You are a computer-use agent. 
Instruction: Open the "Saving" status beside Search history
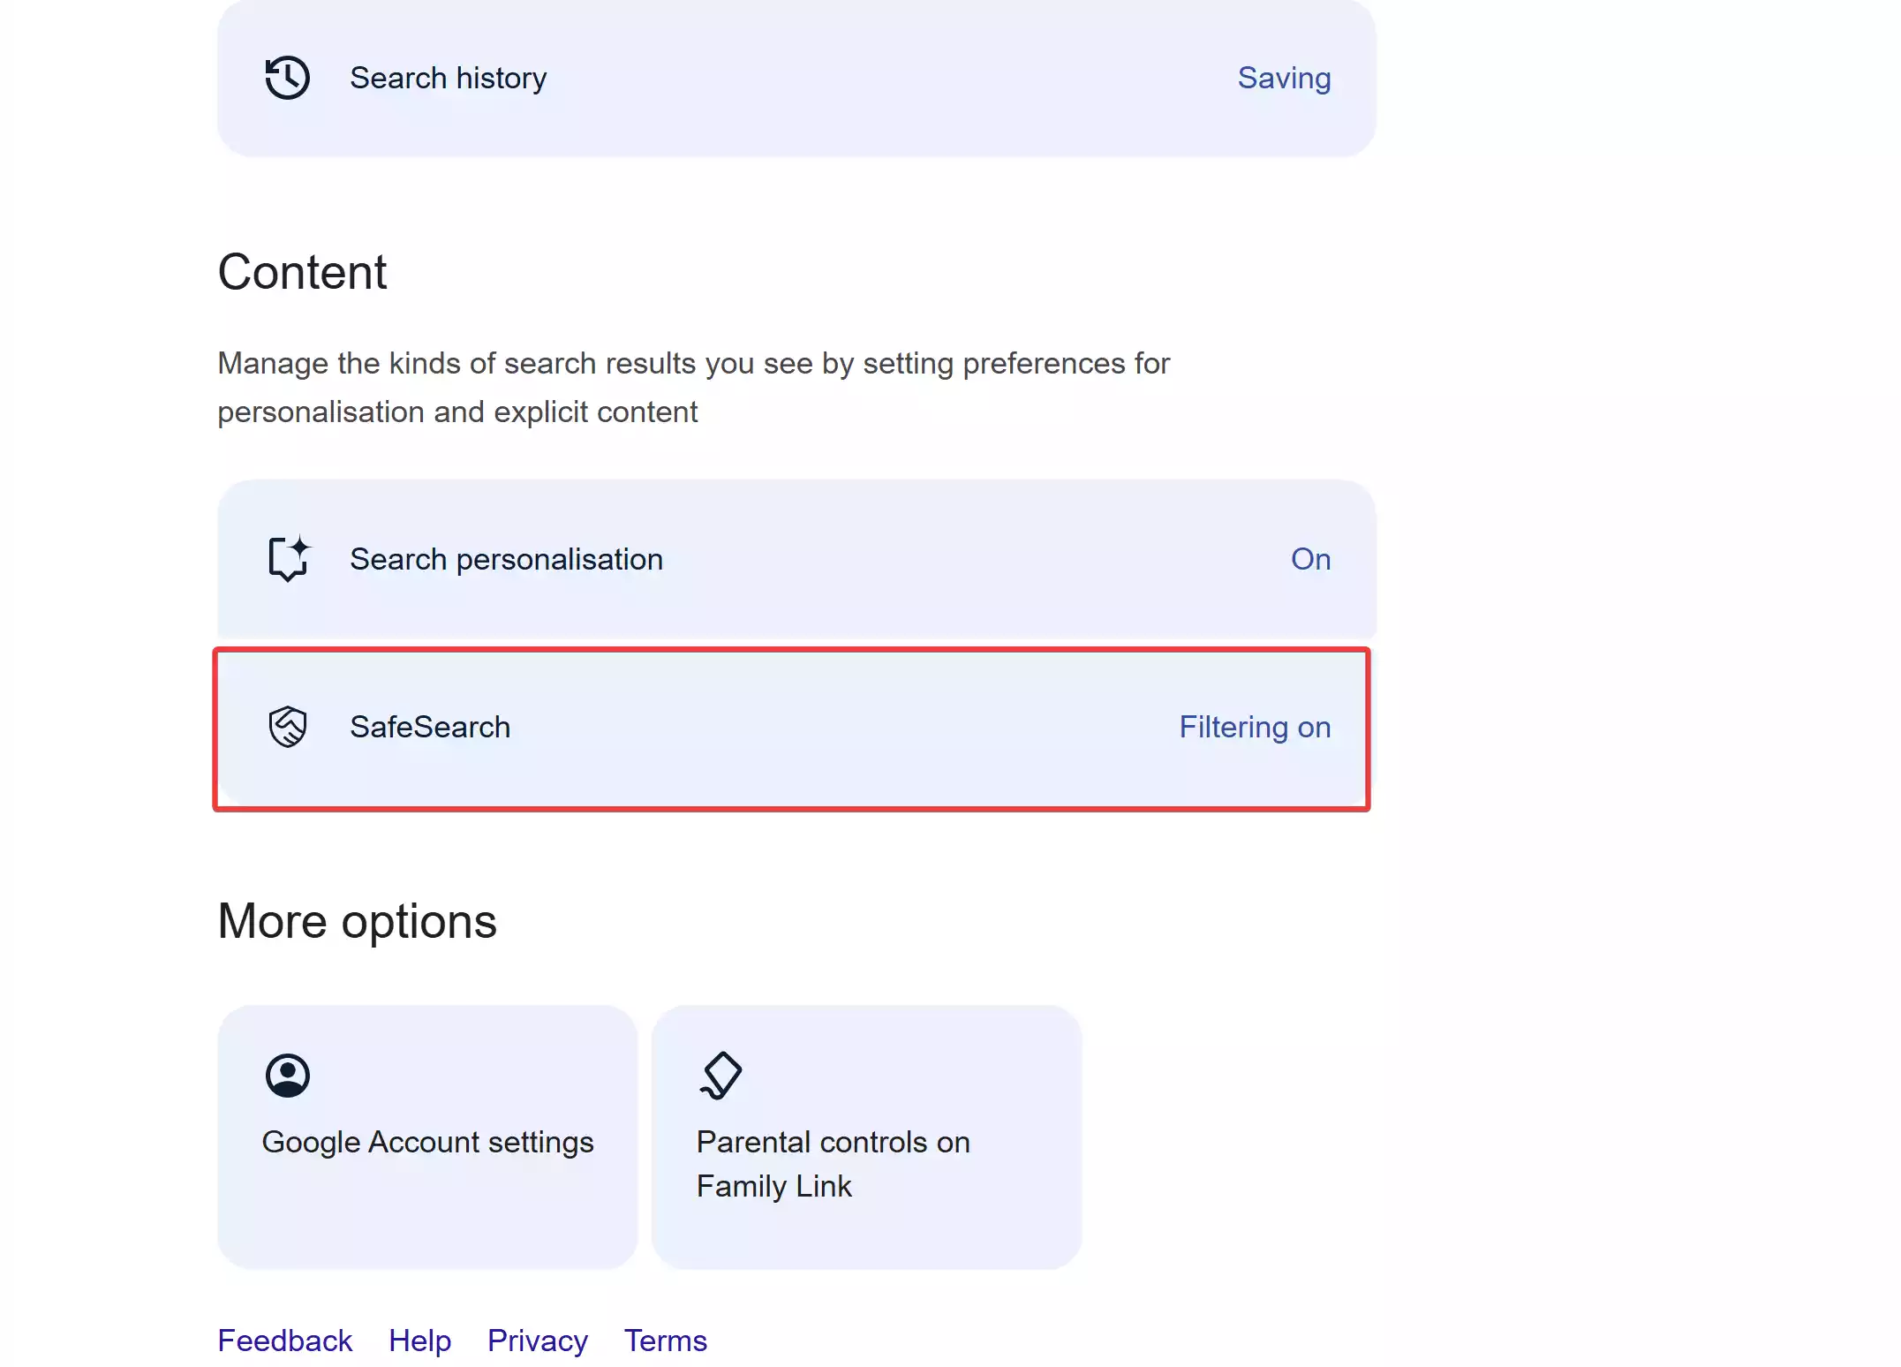(x=1285, y=78)
